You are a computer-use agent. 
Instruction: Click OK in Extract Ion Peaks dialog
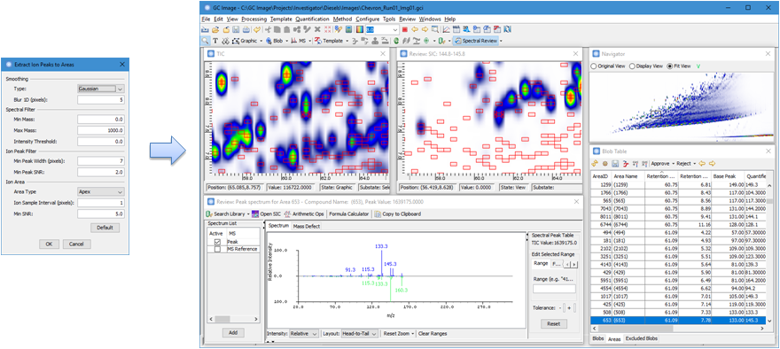[49, 244]
